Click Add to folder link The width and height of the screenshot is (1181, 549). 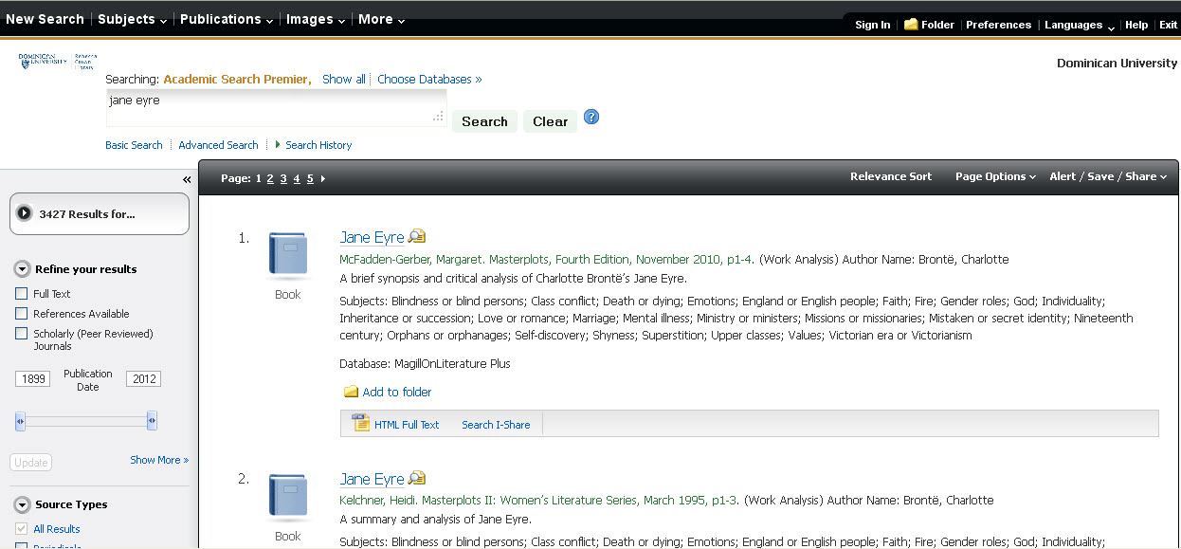397,392
